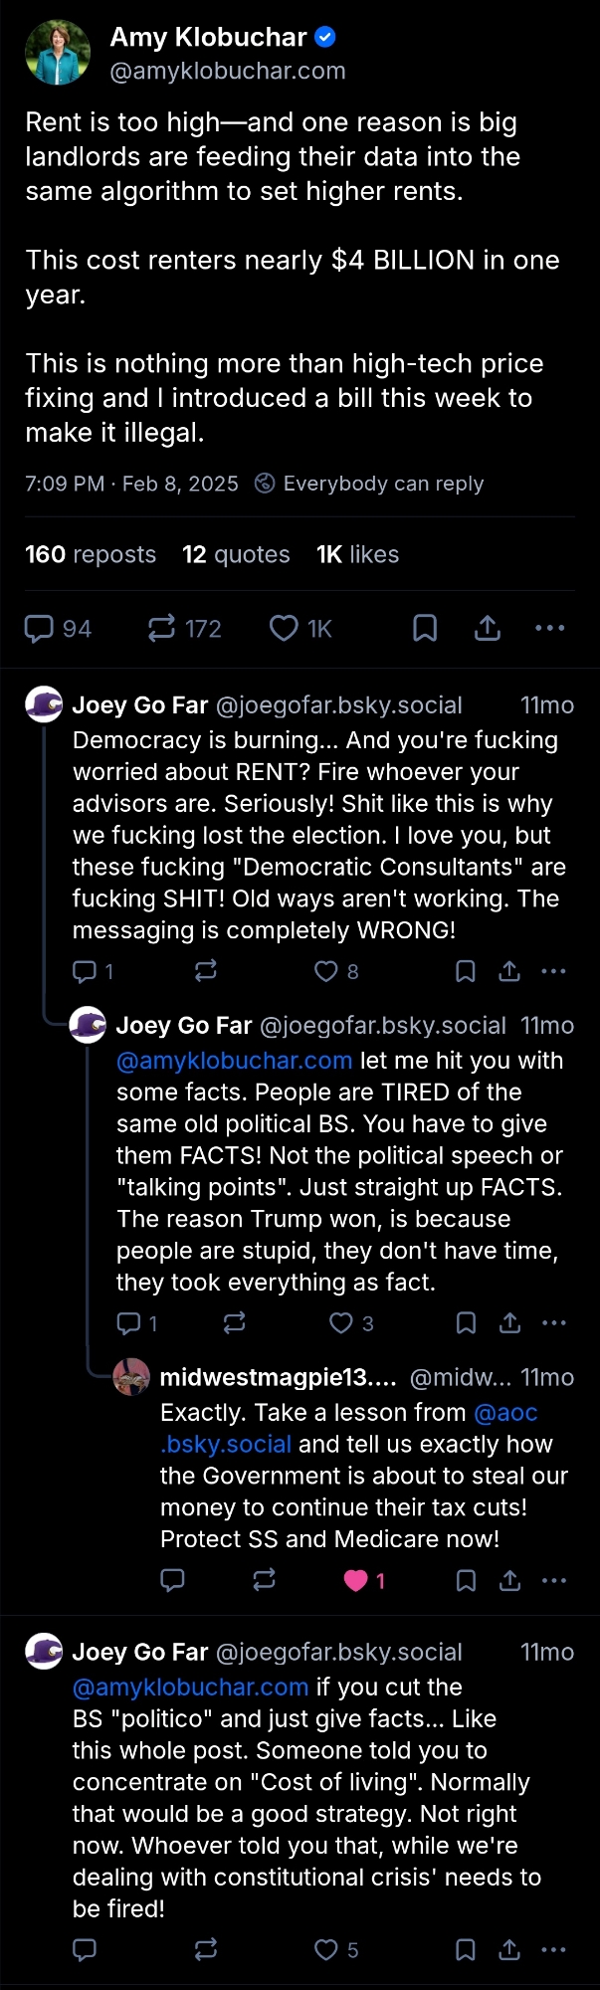Repost Amy Klobuchar's rent post
Viewport: 600px width, 1990px height.
click(x=161, y=629)
